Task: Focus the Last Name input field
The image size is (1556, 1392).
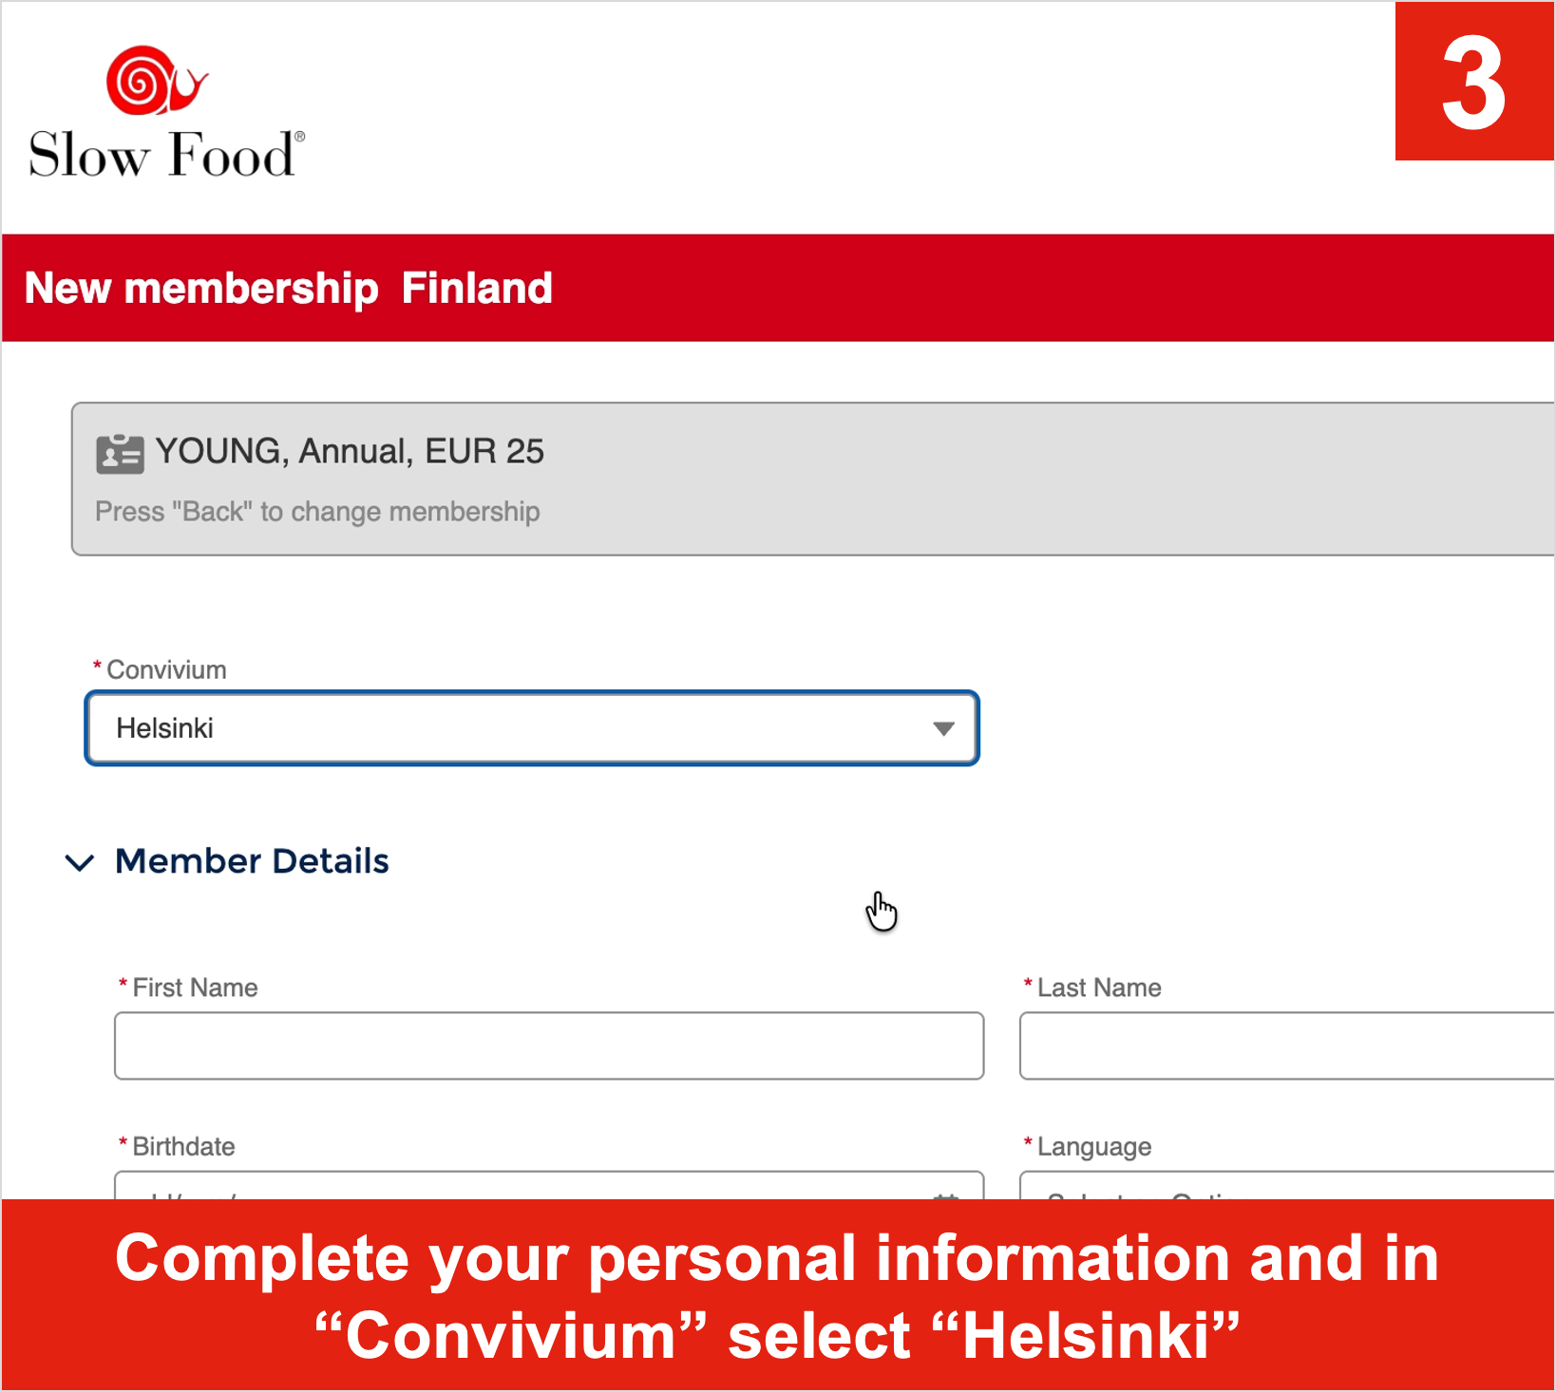Action: (1287, 1045)
